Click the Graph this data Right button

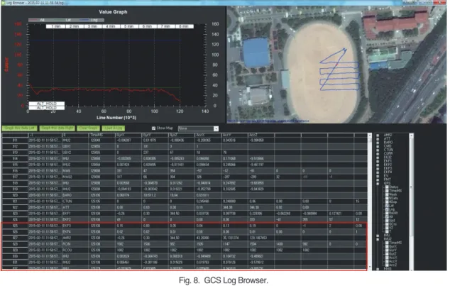57,128
